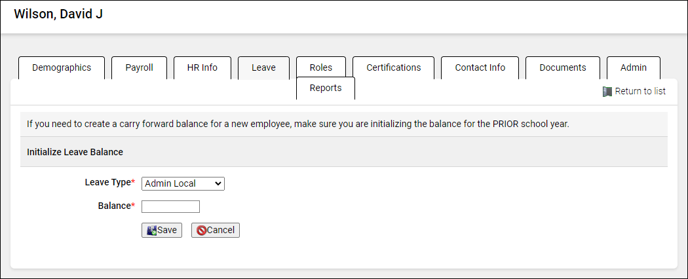This screenshot has width=688, height=279.
Task: Cancel the leave balance initialization
Action: 216,231
